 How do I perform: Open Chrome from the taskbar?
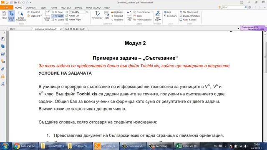pos(25,146)
